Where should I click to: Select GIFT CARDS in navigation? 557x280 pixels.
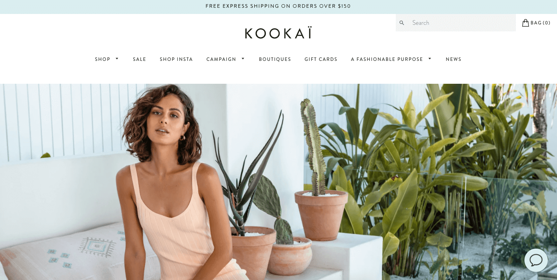pos(321,59)
